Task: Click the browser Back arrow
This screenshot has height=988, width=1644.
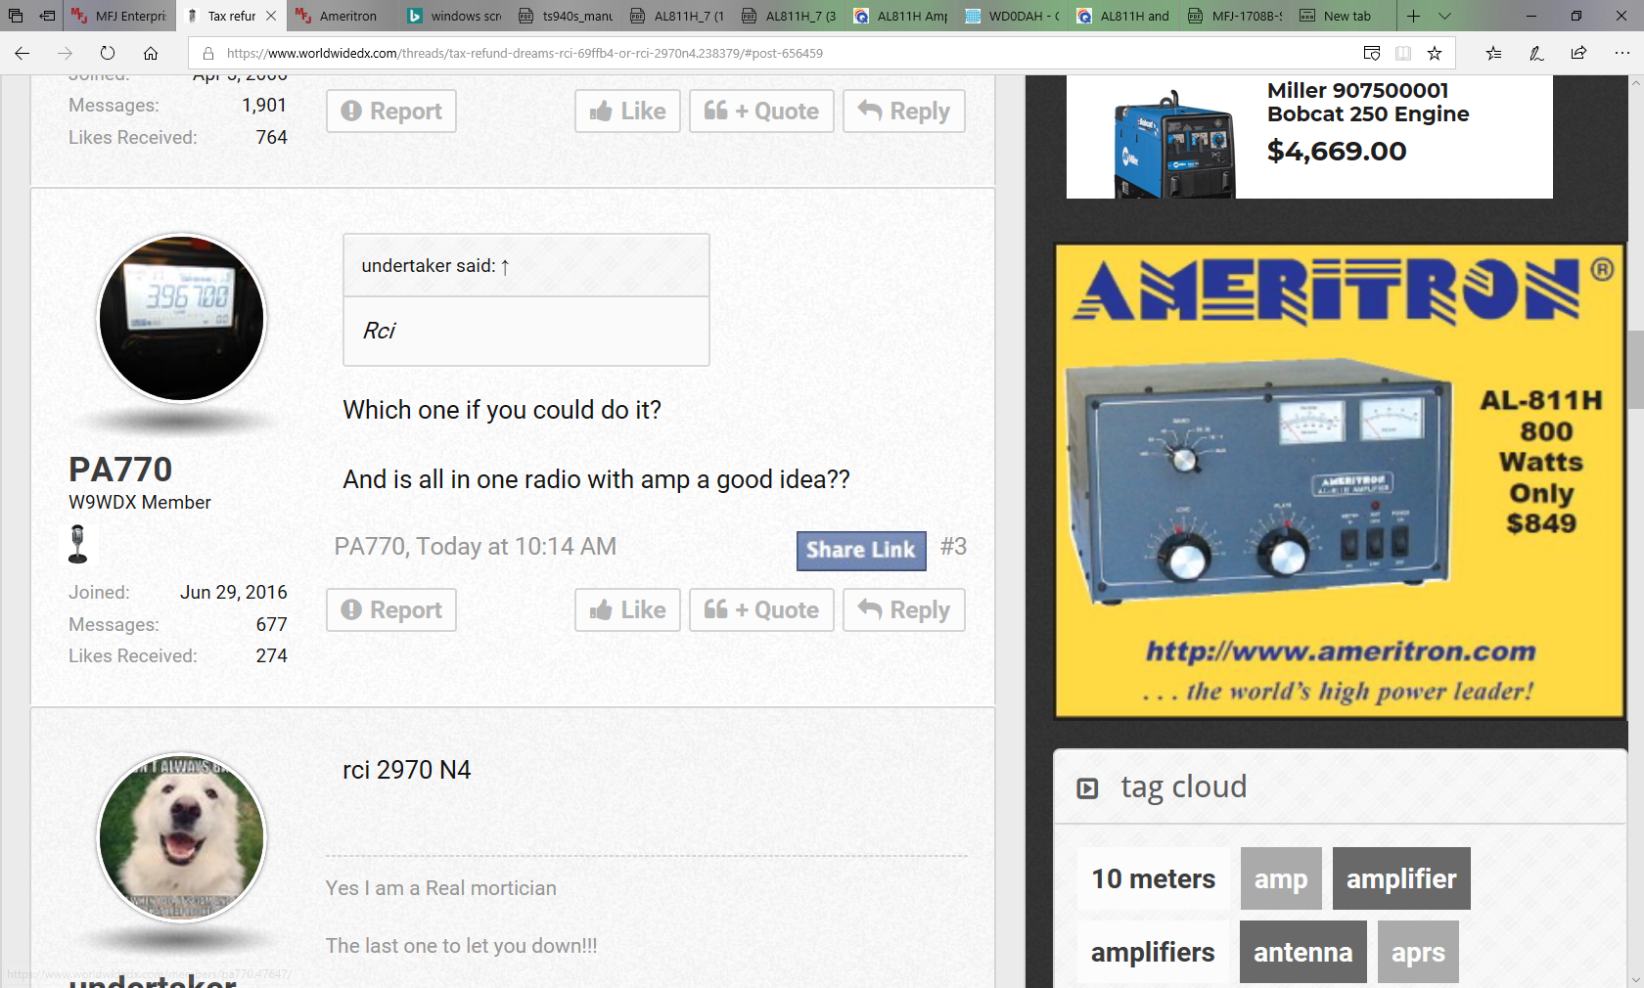Action: 23,53
